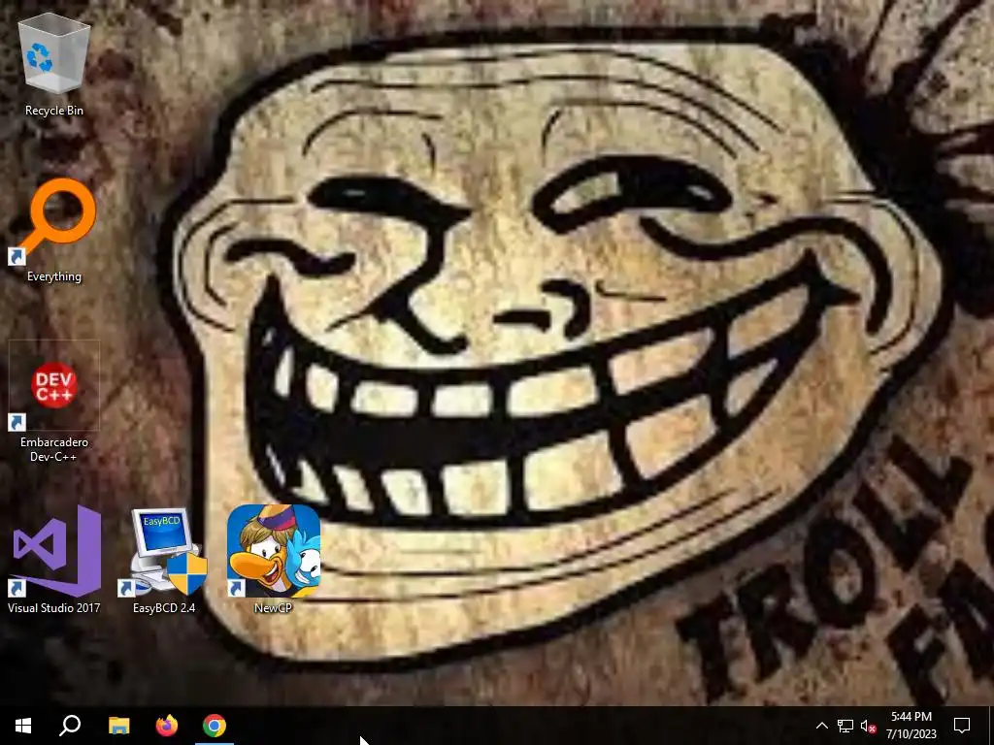The width and height of the screenshot is (994, 745).
Task: Select the Embarcadero Dev-C++ shortcut icon
Action: point(54,385)
